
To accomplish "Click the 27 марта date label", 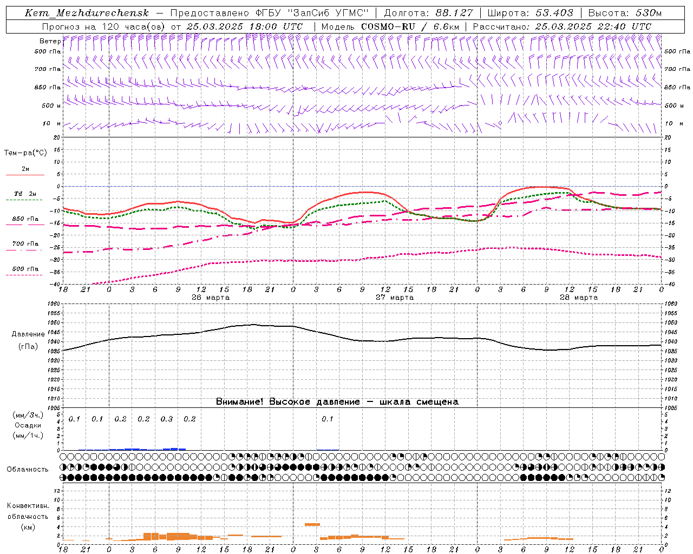I will (x=395, y=298).
